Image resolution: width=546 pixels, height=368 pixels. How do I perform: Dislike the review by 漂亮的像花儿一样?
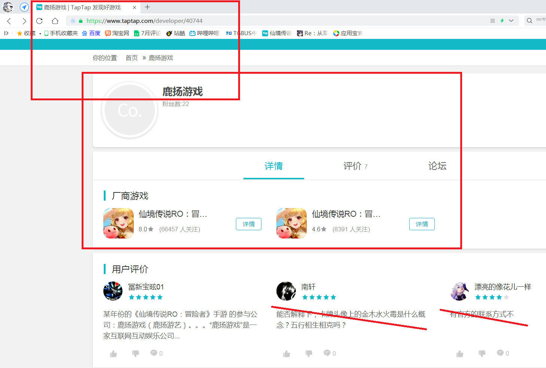(x=482, y=353)
